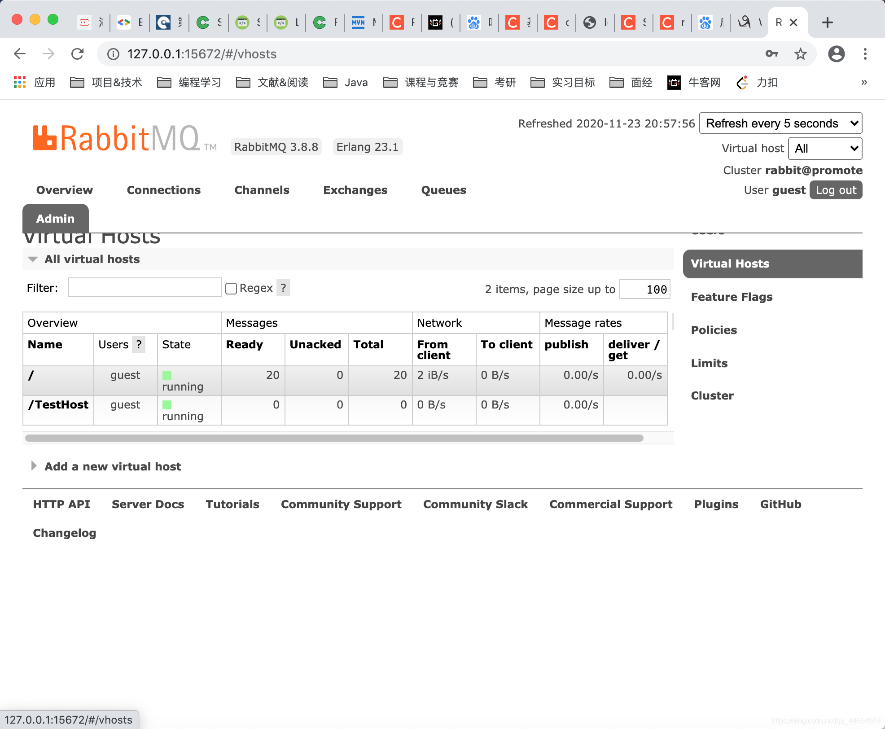This screenshot has height=729, width=885.
Task: Open Limits in the side menu
Action: click(709, 363)
